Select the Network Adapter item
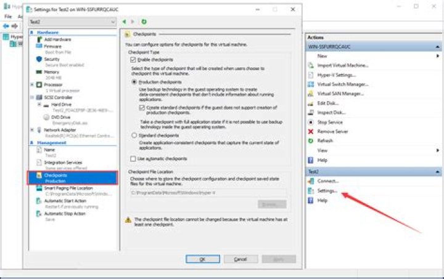This screenshot has width=444, height=279. (60, 130)
